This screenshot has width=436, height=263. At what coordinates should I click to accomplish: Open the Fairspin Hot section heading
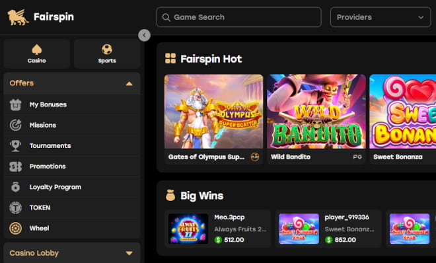coord(211,59)
